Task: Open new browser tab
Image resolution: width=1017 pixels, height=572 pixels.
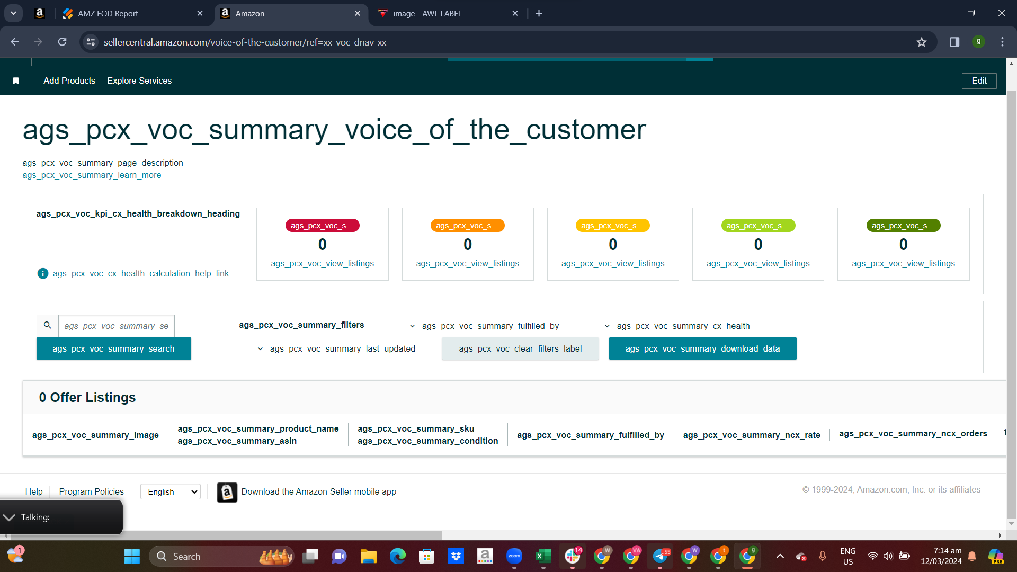Action: [539, 13]
